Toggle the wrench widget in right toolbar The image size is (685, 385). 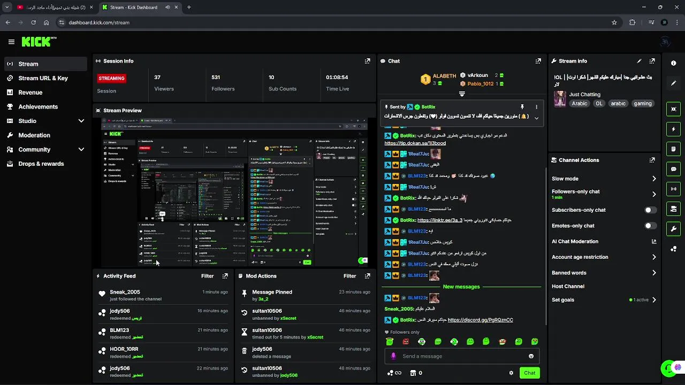coord(673,229)
